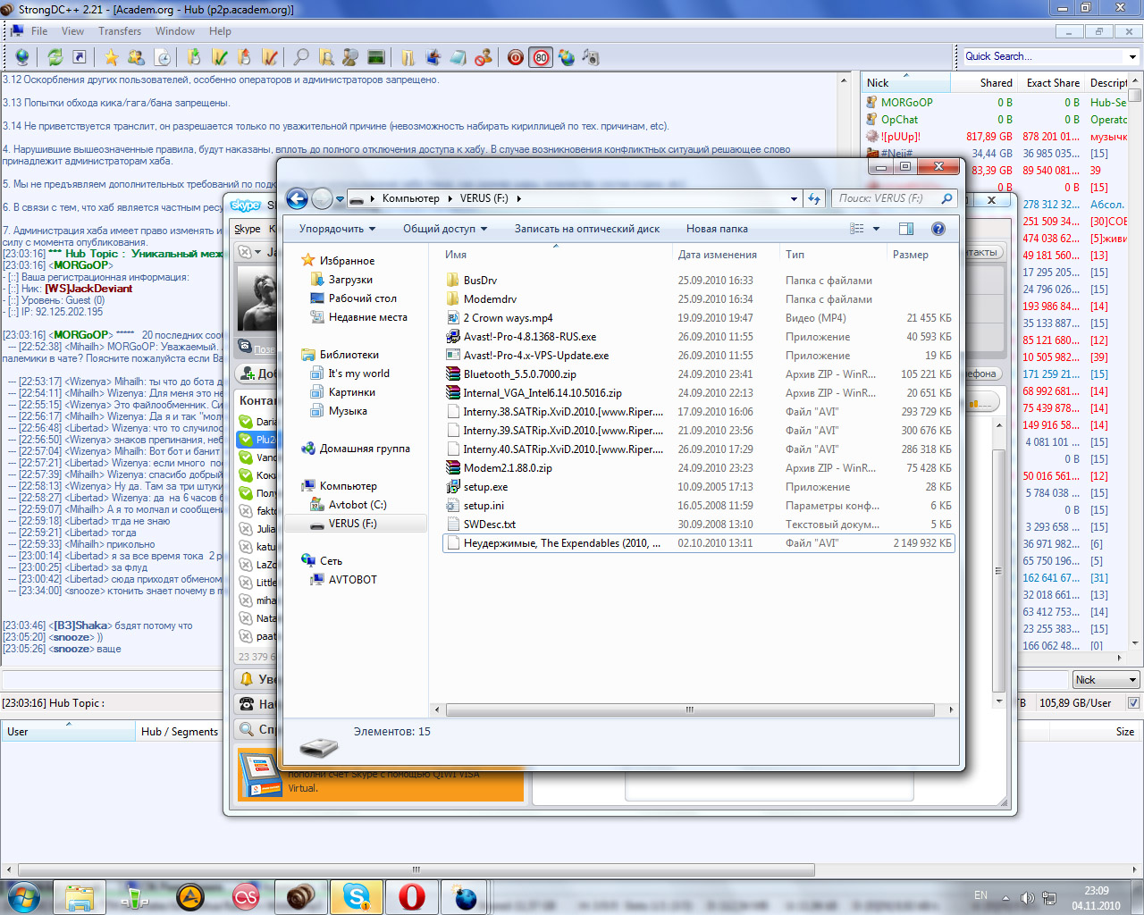Open the address bar history dropdown arrow
The height and width of the screenshot is (915, 1144).
[794, 198]
